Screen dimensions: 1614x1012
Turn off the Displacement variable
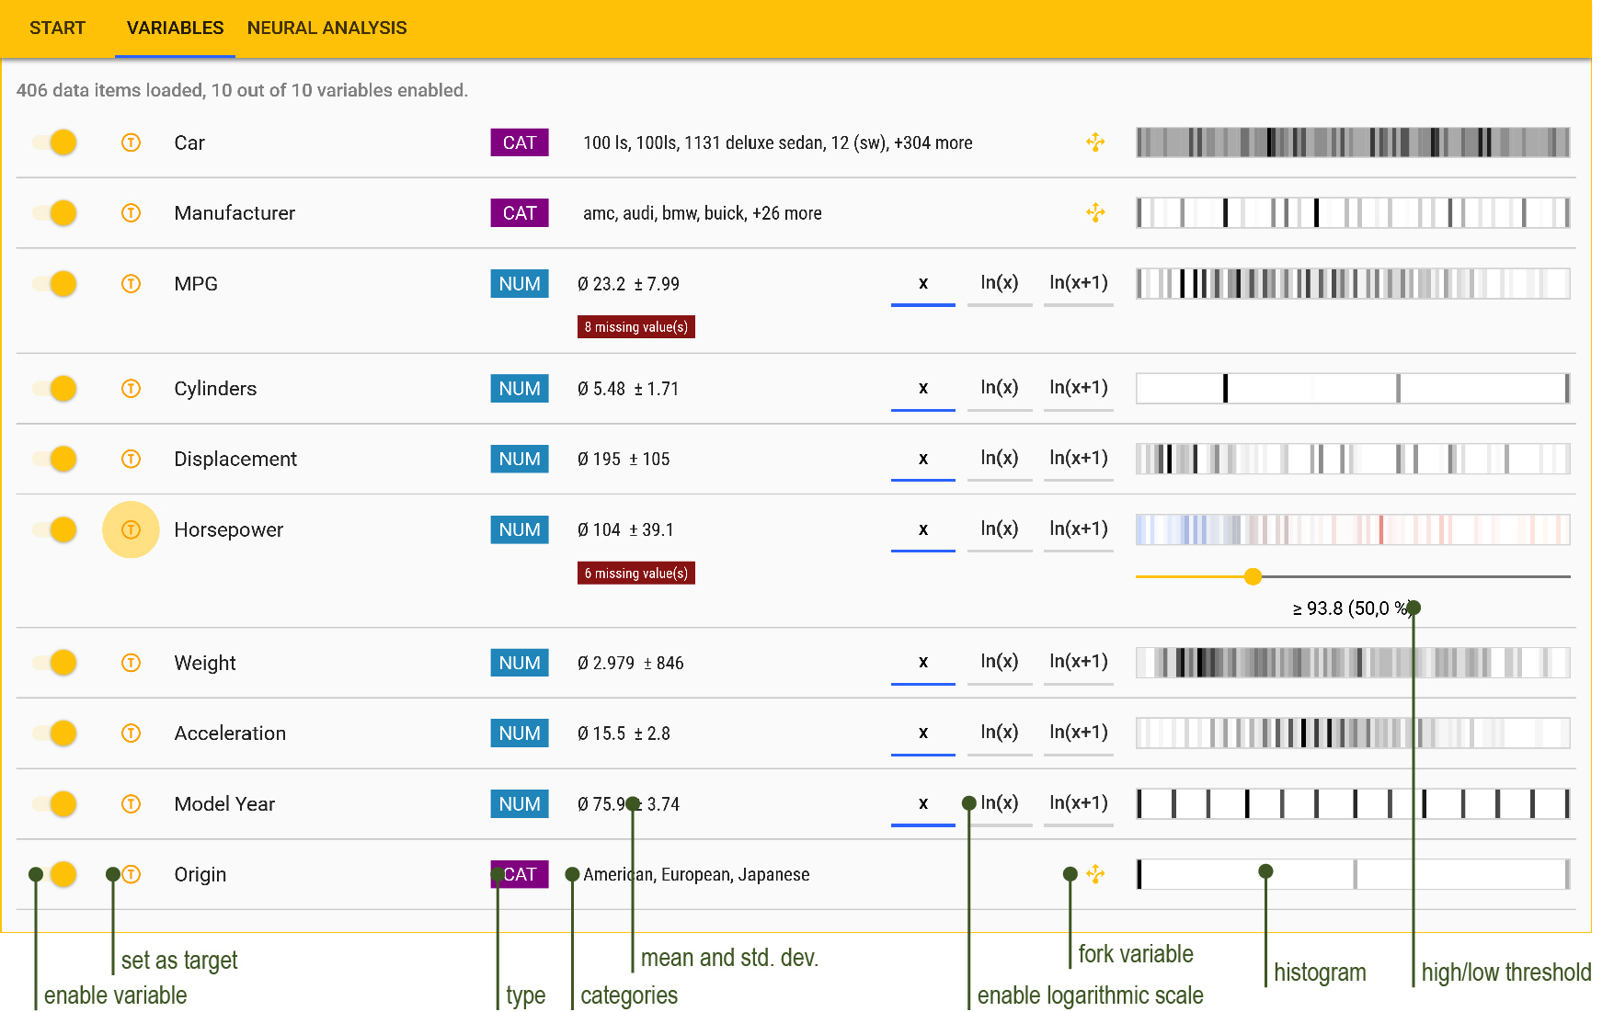coord(54,459)
